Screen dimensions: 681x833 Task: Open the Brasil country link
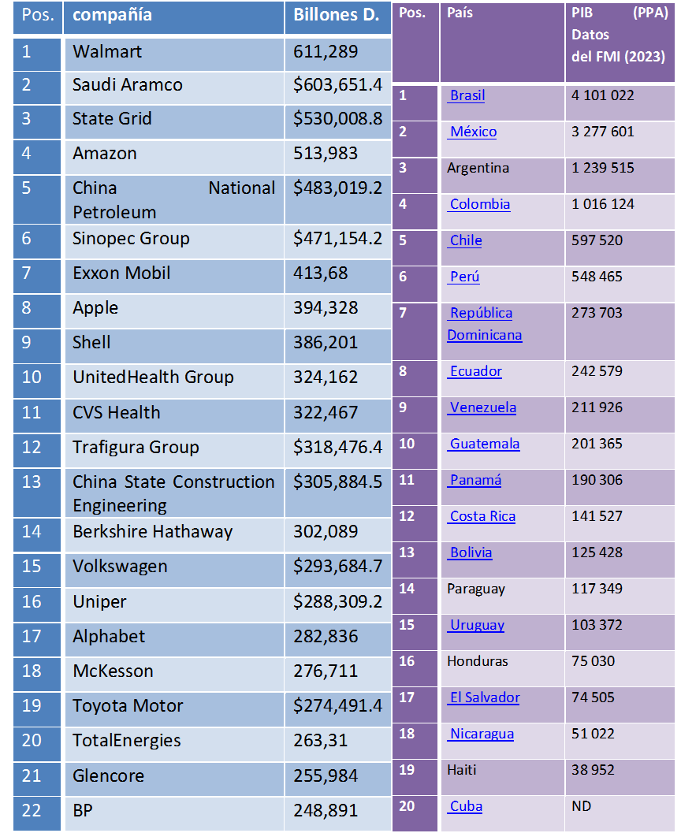[x=467, y=96]
